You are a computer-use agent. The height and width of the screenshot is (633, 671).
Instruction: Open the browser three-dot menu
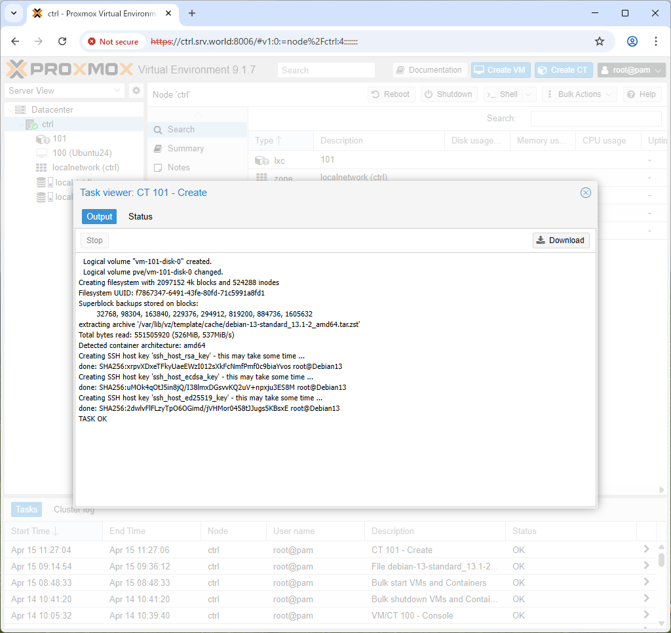click(655, 41)
